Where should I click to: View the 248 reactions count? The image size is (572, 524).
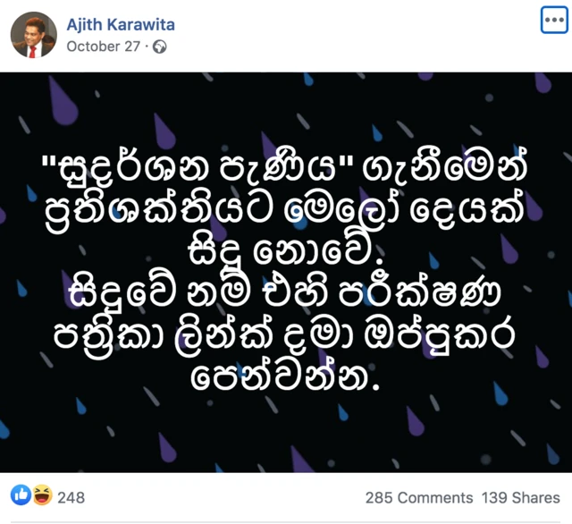(x=71, y=497)
